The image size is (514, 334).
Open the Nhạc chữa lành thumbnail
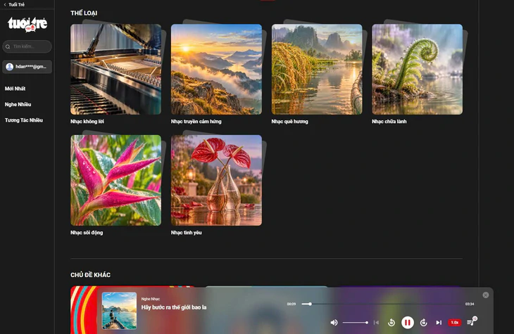click(418, 70)
